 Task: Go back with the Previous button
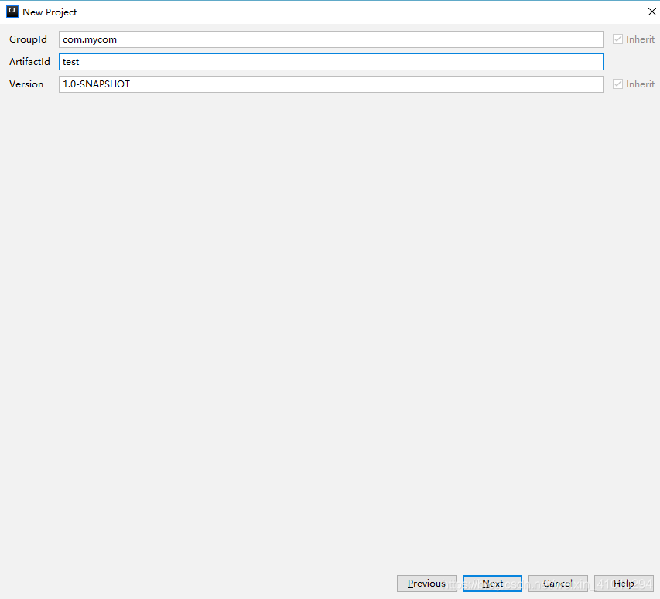[426, 584]
